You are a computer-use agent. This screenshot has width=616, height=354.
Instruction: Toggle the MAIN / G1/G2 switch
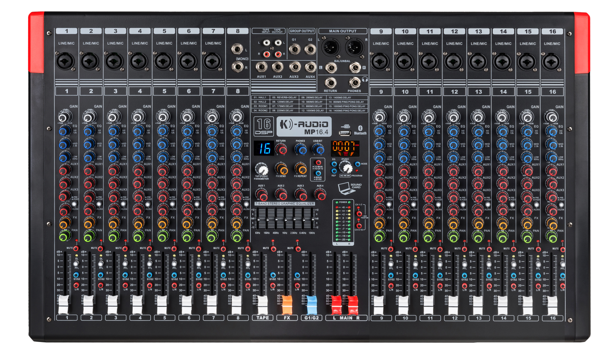318,174
